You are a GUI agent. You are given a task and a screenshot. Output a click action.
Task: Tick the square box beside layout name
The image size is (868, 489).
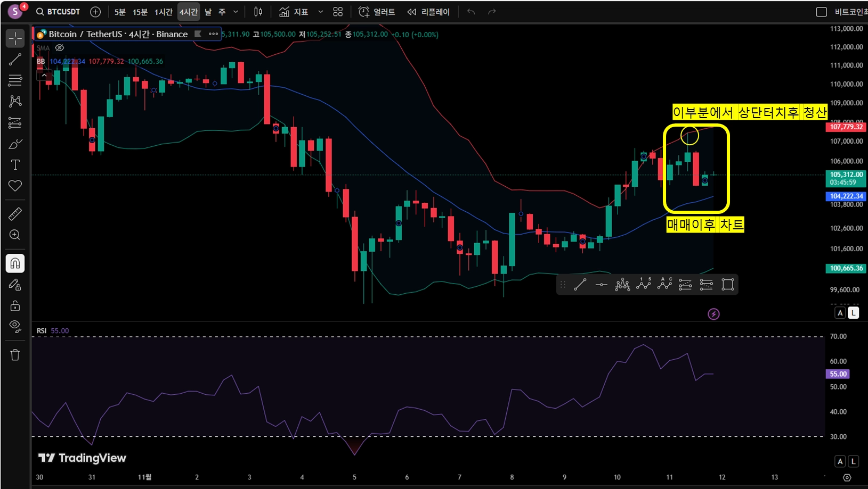822,12
